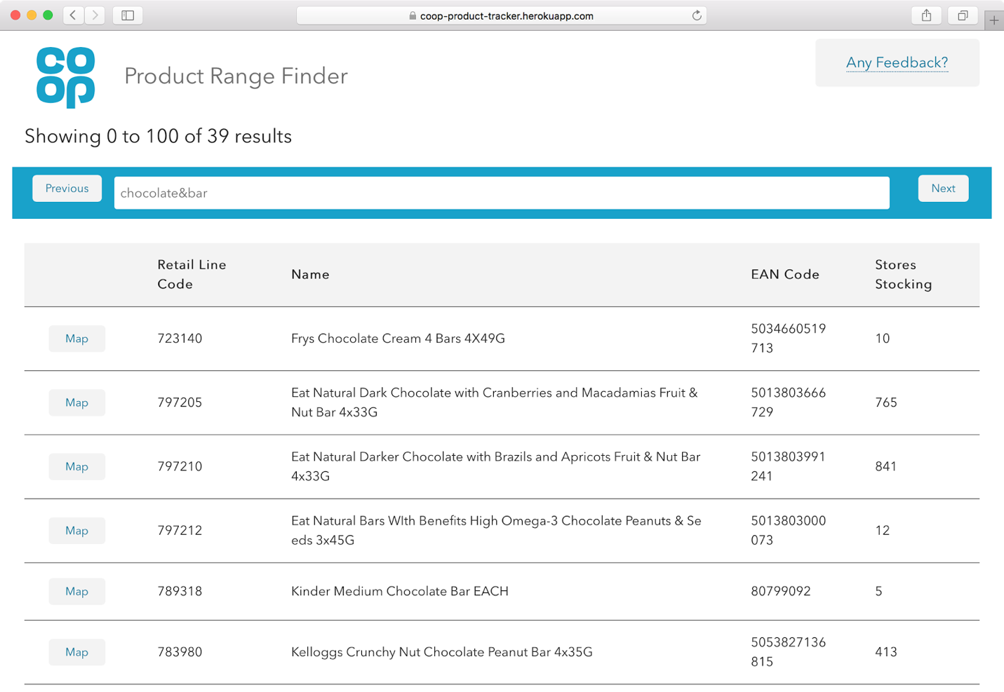Image resolution: width=1004 pixels, height=692 pixels.
Task: Click EAN code 5034660519713
Action: pyautogui.click(x=788, y=339)
